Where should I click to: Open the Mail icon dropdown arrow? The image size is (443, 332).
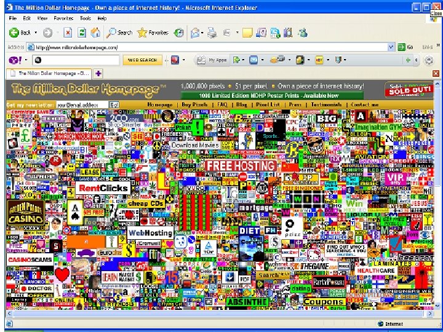[202, 33]
